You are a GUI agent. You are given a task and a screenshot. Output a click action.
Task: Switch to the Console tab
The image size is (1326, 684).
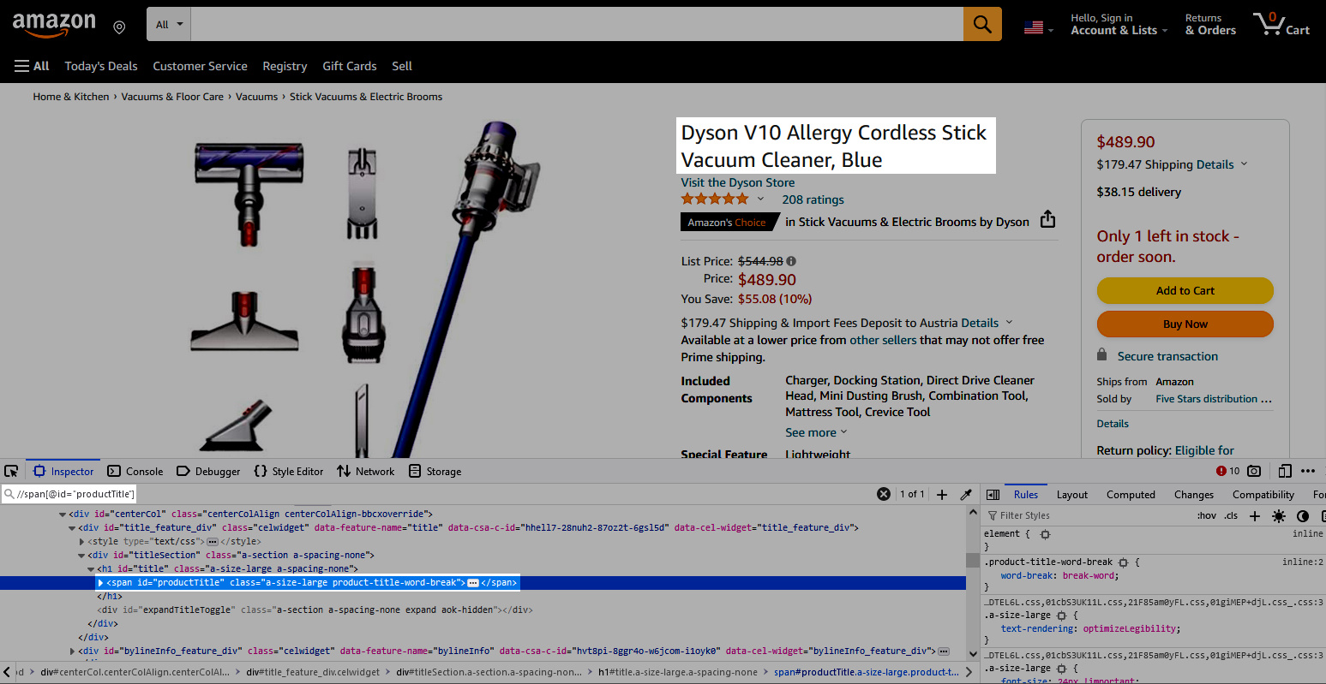click(135, 471)
